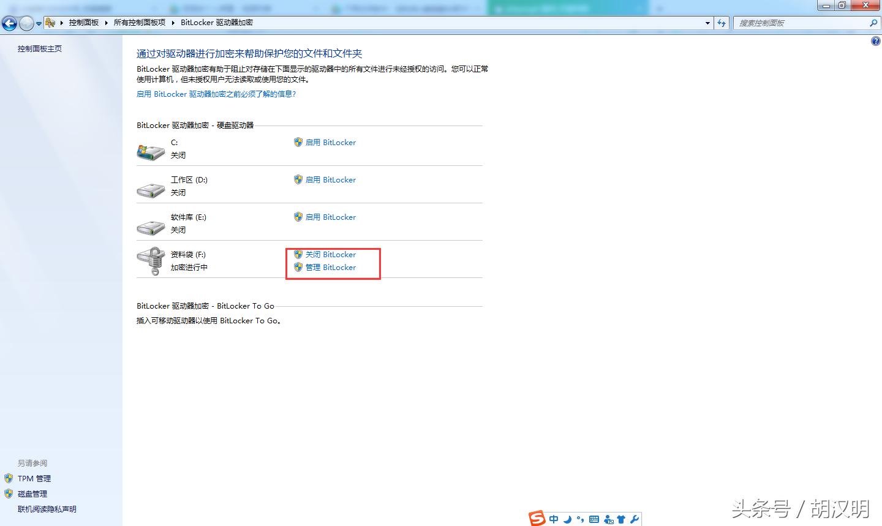Expand the back navigation history arrow
This screenshot has width=882, height=526.
pos(38,23)
